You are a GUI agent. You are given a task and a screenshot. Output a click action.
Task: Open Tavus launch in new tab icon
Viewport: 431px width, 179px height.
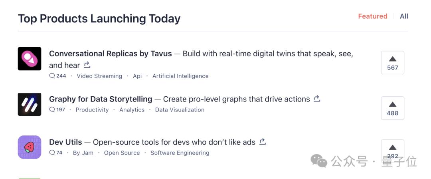(87, 65)
